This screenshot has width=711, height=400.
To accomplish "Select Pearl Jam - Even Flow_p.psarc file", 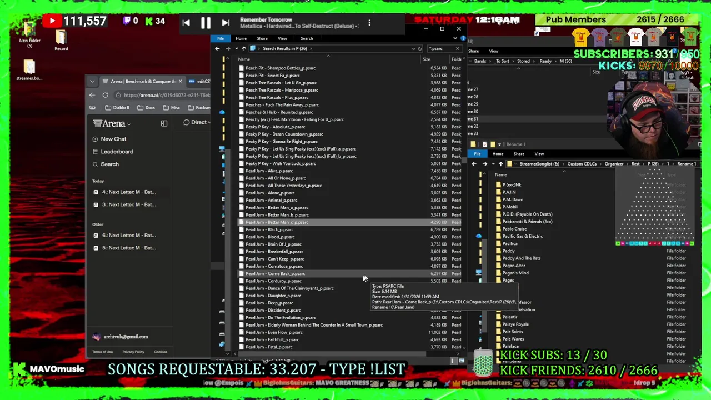I will pyautogui.click(x=274, y=332).
